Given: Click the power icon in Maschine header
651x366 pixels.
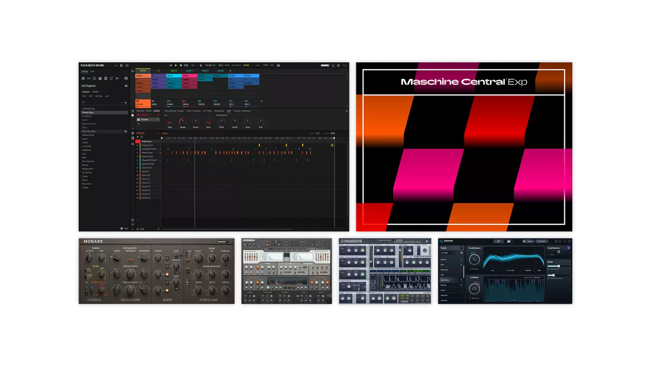Looking at the screenshot, I should (339, 66).
